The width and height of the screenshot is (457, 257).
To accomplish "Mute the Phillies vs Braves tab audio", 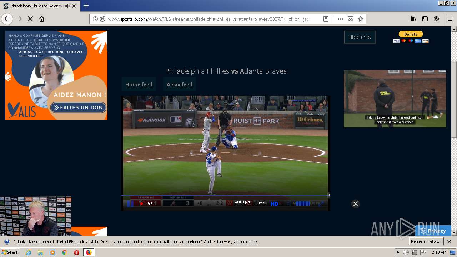I will [67, 6].
